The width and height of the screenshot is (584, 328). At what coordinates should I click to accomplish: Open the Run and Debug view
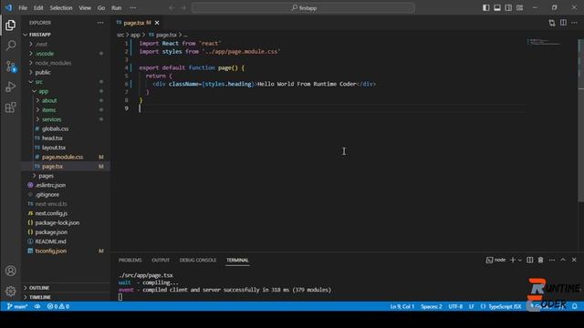click(x=10, y=87)
